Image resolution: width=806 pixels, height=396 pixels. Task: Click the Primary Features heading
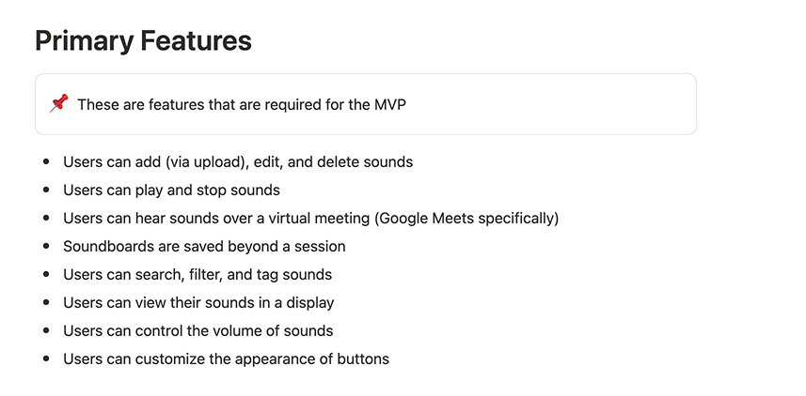click(x=143, y=41)
